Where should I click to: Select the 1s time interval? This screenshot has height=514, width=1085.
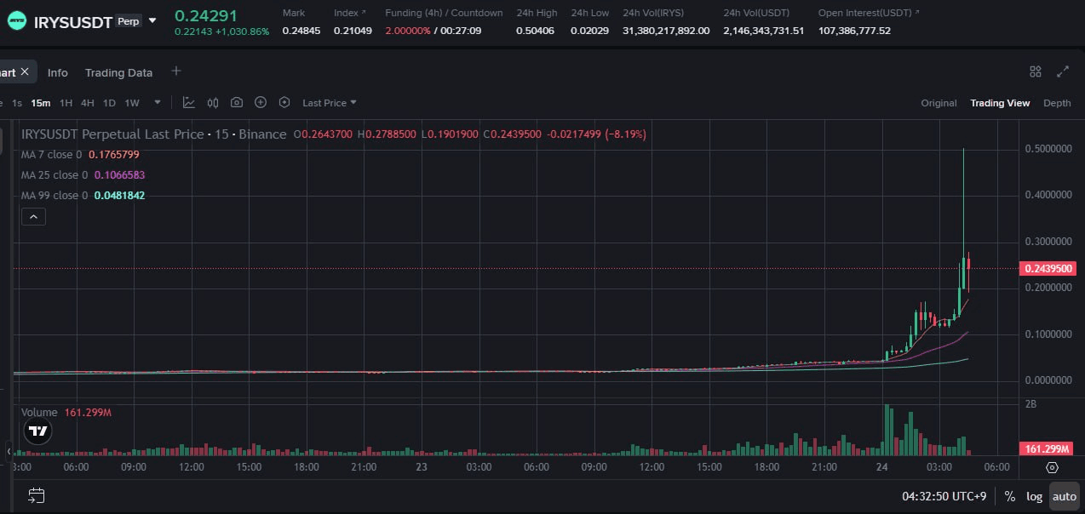tap(17, 103)
